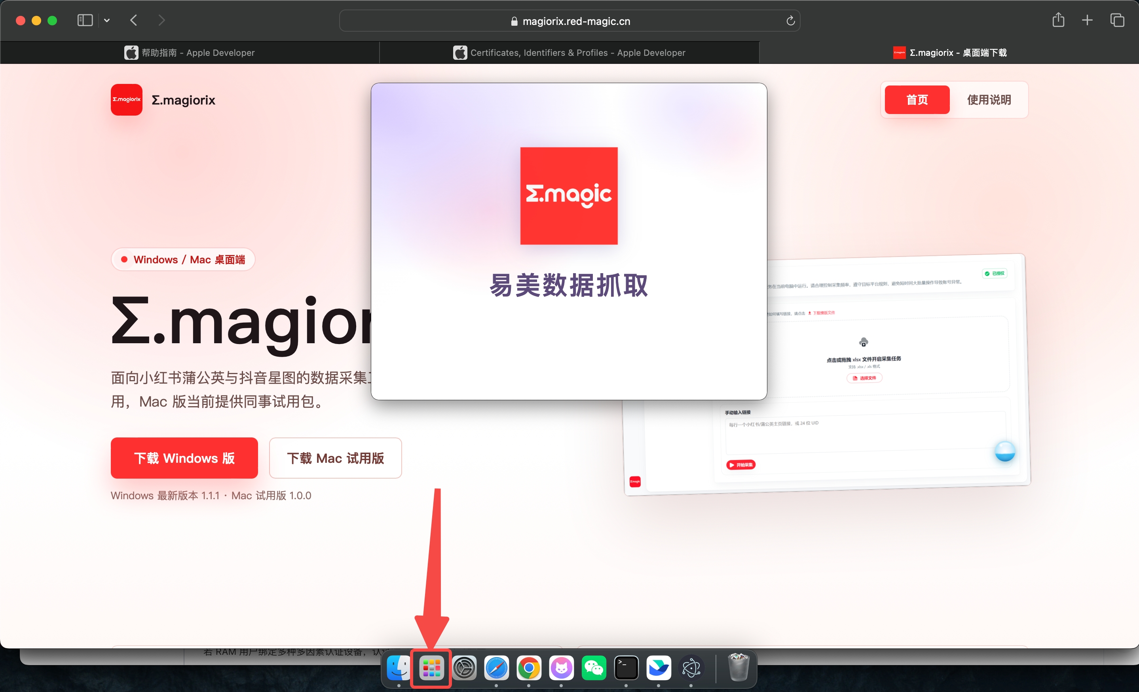Launch Google Chrome from the Dock
The width and height of the screenshot is (1139, 692).
click(529, 667)
